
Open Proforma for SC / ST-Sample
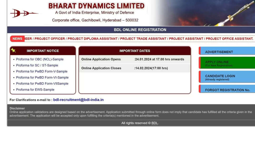click(x=37, y=65)
